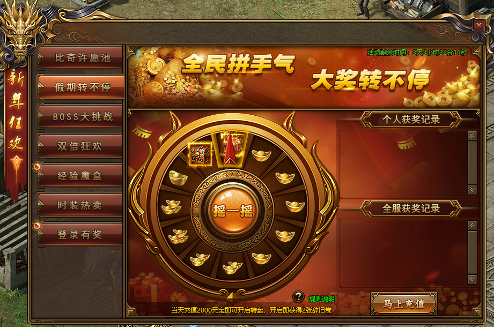494x327 pixels.
Task: Select the 时装热卖 menu entry
Action: (x=80, y=205)
